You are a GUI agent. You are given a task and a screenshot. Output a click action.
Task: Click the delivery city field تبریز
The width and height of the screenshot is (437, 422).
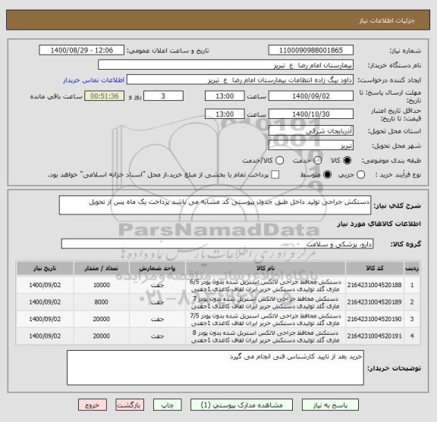pyautogui.click(x=311, y=145)
